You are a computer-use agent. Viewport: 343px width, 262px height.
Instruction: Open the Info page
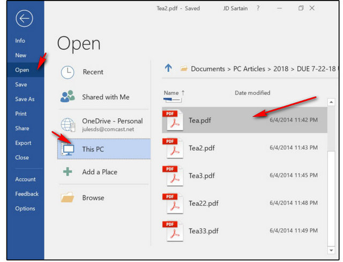[20, 41]
